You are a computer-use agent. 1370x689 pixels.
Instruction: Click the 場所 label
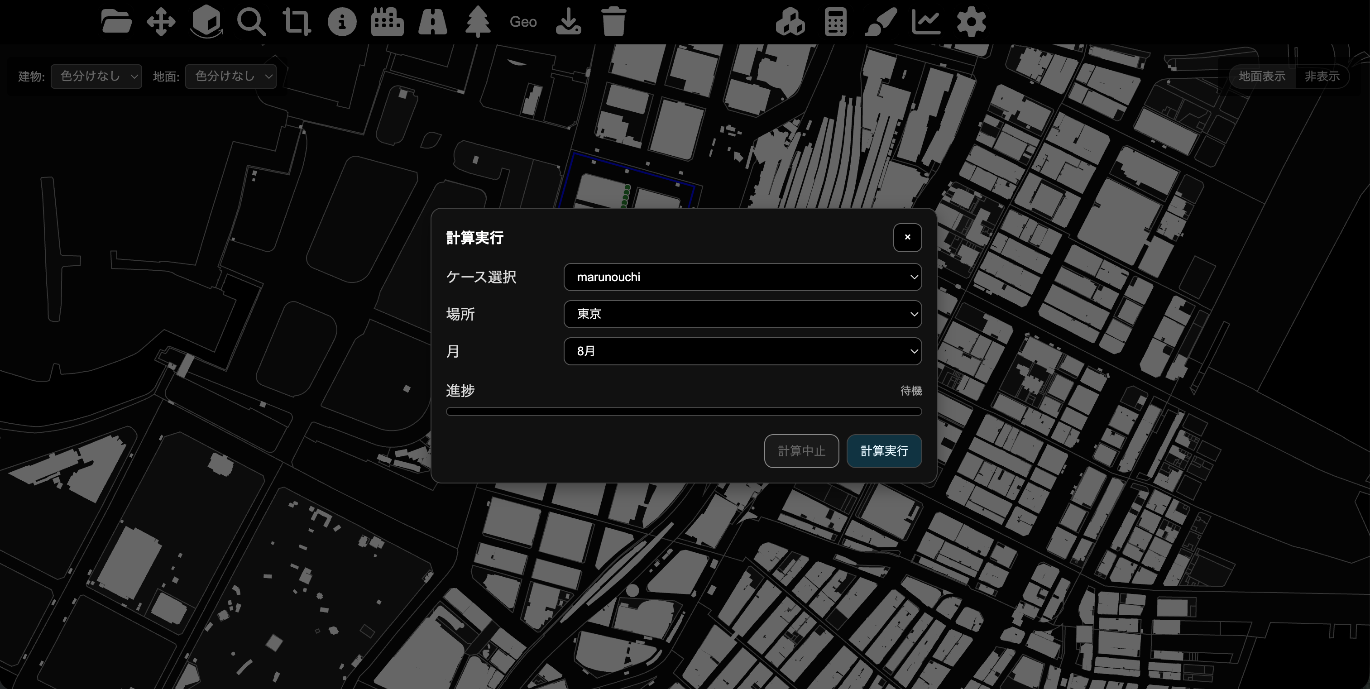point(460,314)
